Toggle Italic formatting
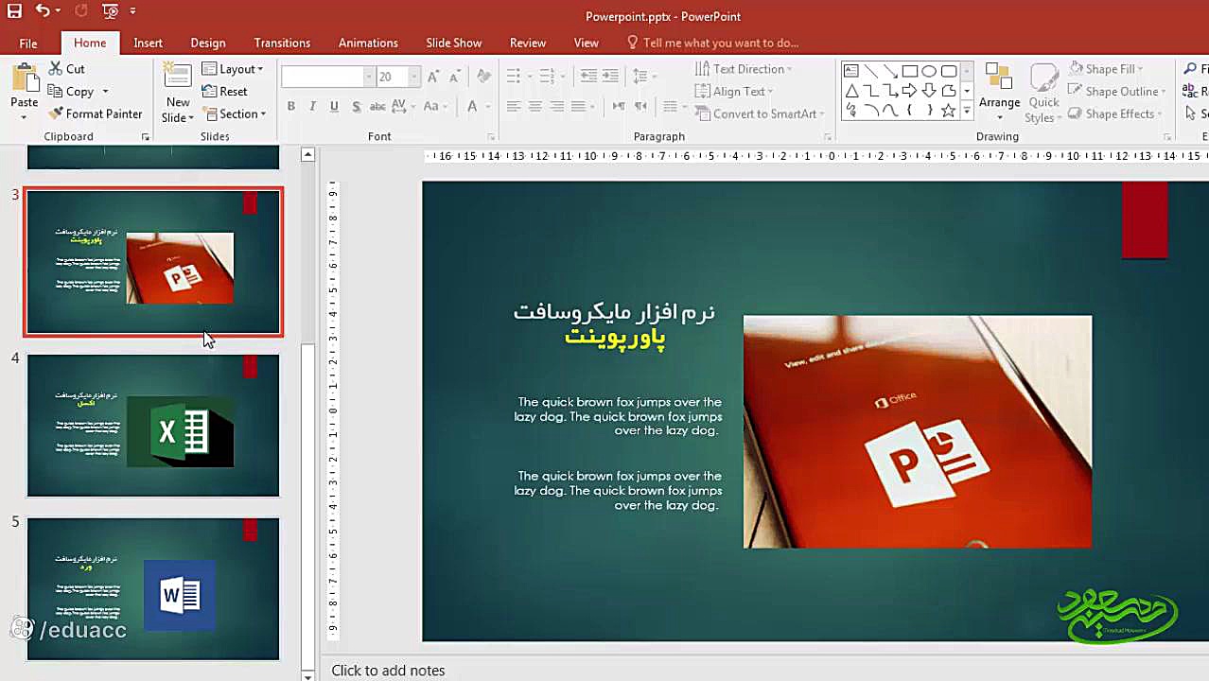 click(313, 106)
